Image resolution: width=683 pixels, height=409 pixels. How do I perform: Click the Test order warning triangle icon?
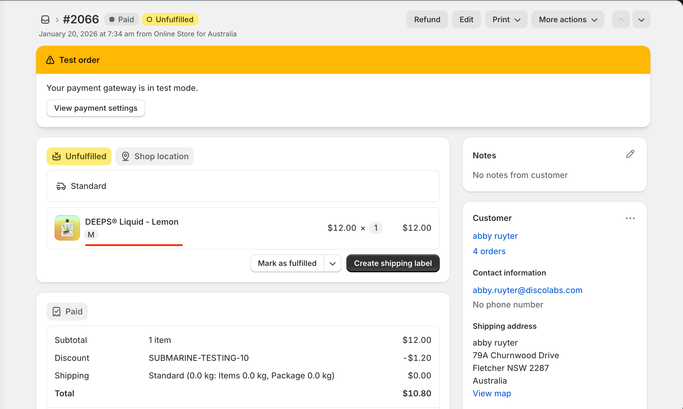[50, 60]
